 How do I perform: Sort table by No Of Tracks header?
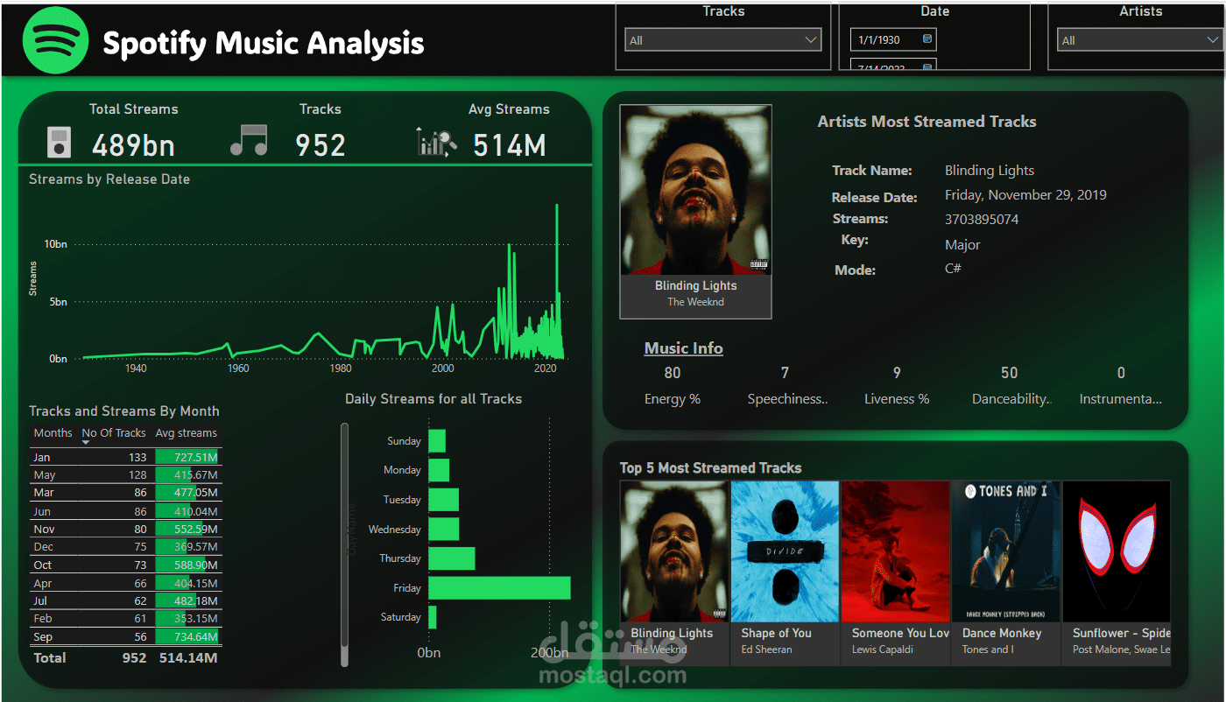click(114, 432)
